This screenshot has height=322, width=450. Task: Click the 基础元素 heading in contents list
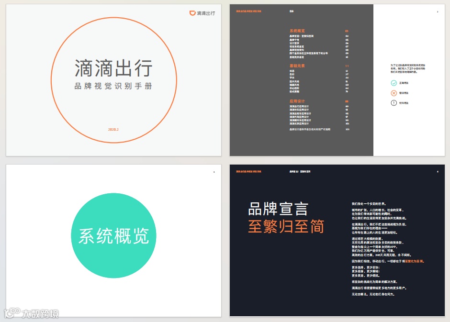coord(297,66)
